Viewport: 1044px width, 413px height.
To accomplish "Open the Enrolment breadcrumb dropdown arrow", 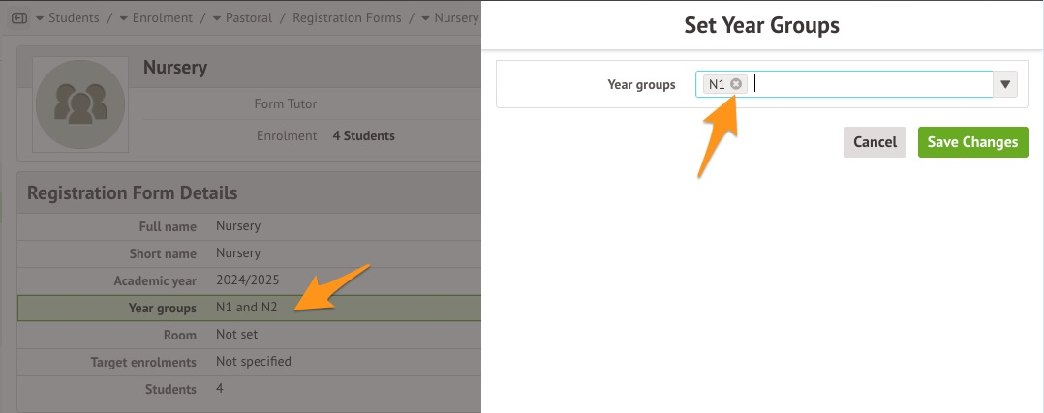I will coord(124,18).
